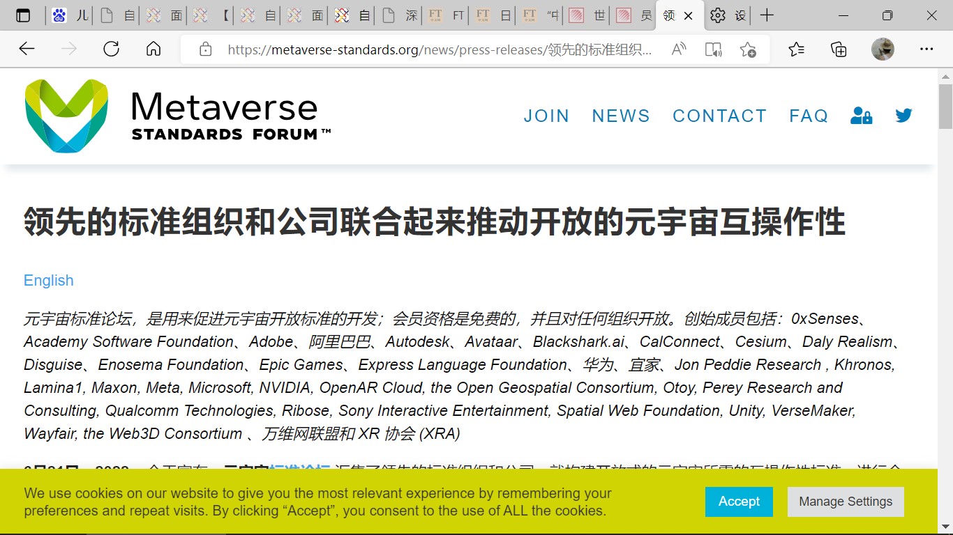Image resolution: width=953 pixels, height=535 pixels.
Task: Open the CONTACT page
Action: click(x=719, y=116)
